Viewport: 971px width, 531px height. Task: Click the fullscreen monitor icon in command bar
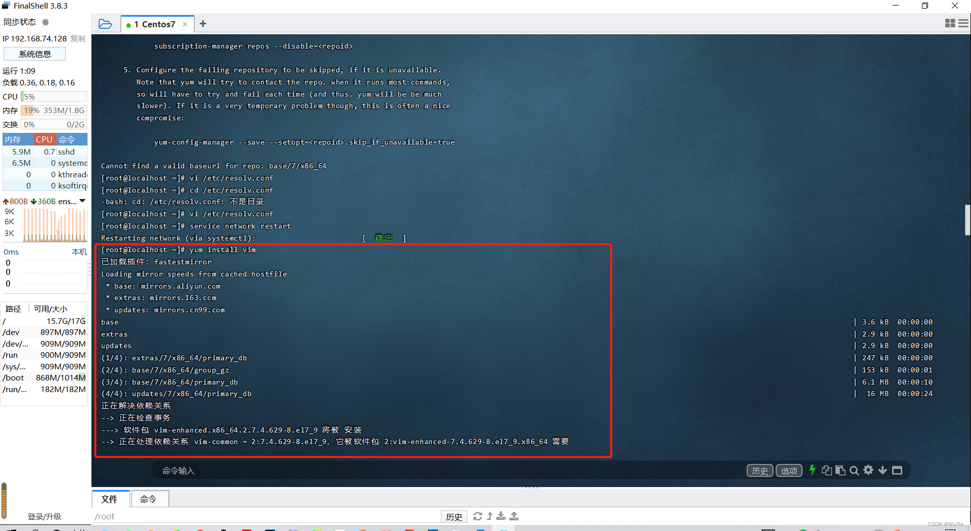897,470
